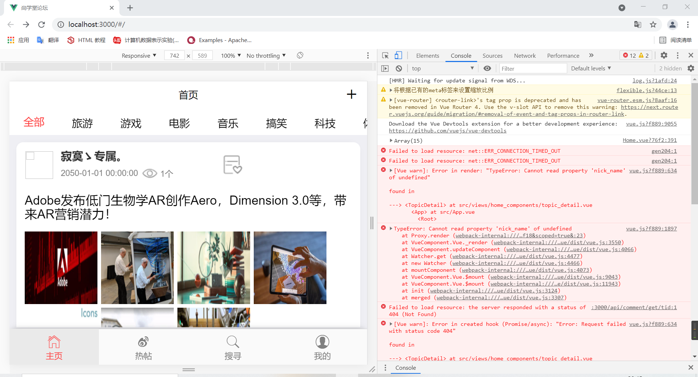
Task: Open the No throttling dropdown
Action: click(x=266, y=56)
